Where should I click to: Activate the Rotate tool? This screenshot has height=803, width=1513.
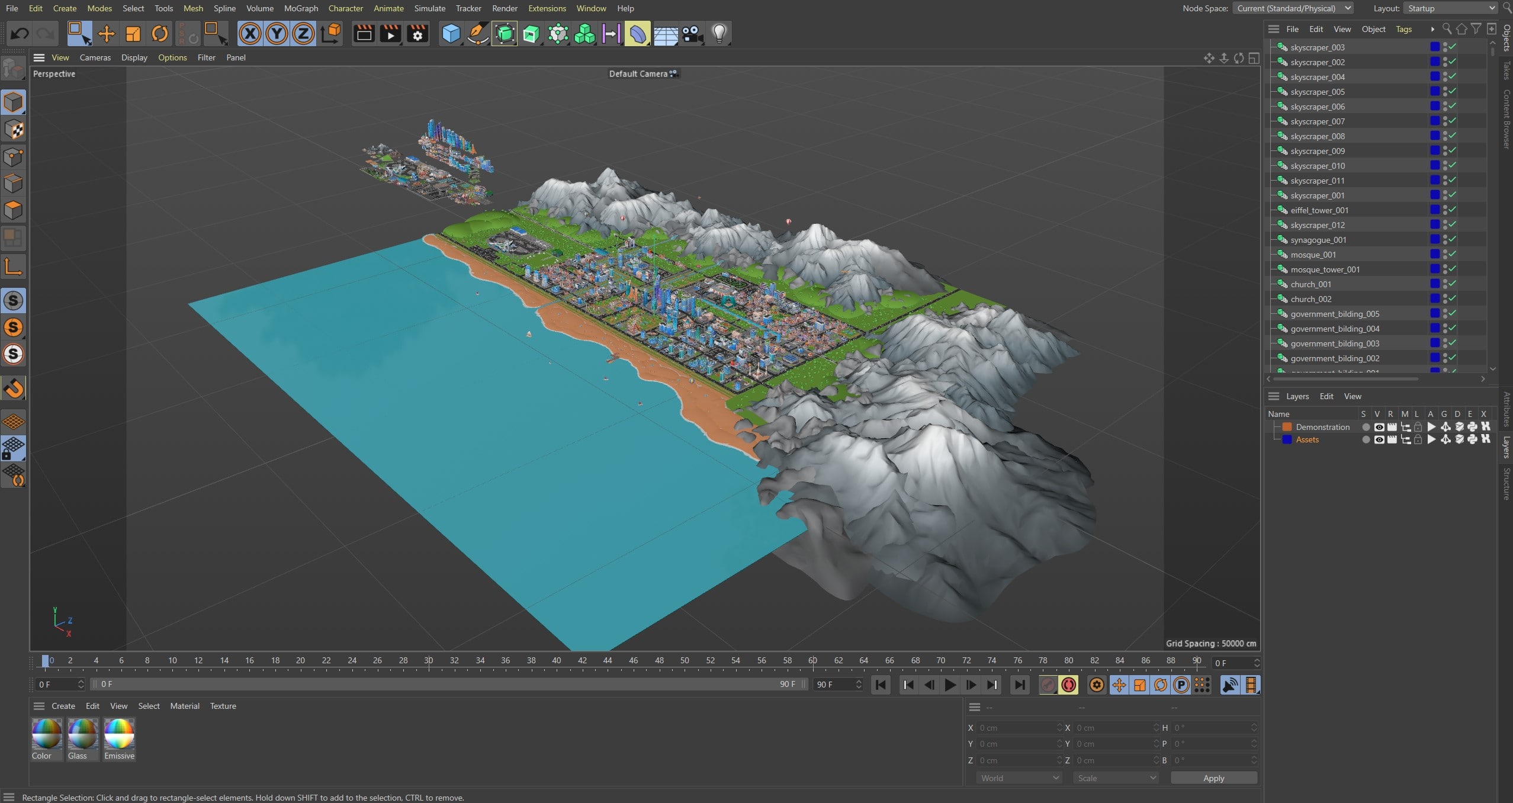160,34
